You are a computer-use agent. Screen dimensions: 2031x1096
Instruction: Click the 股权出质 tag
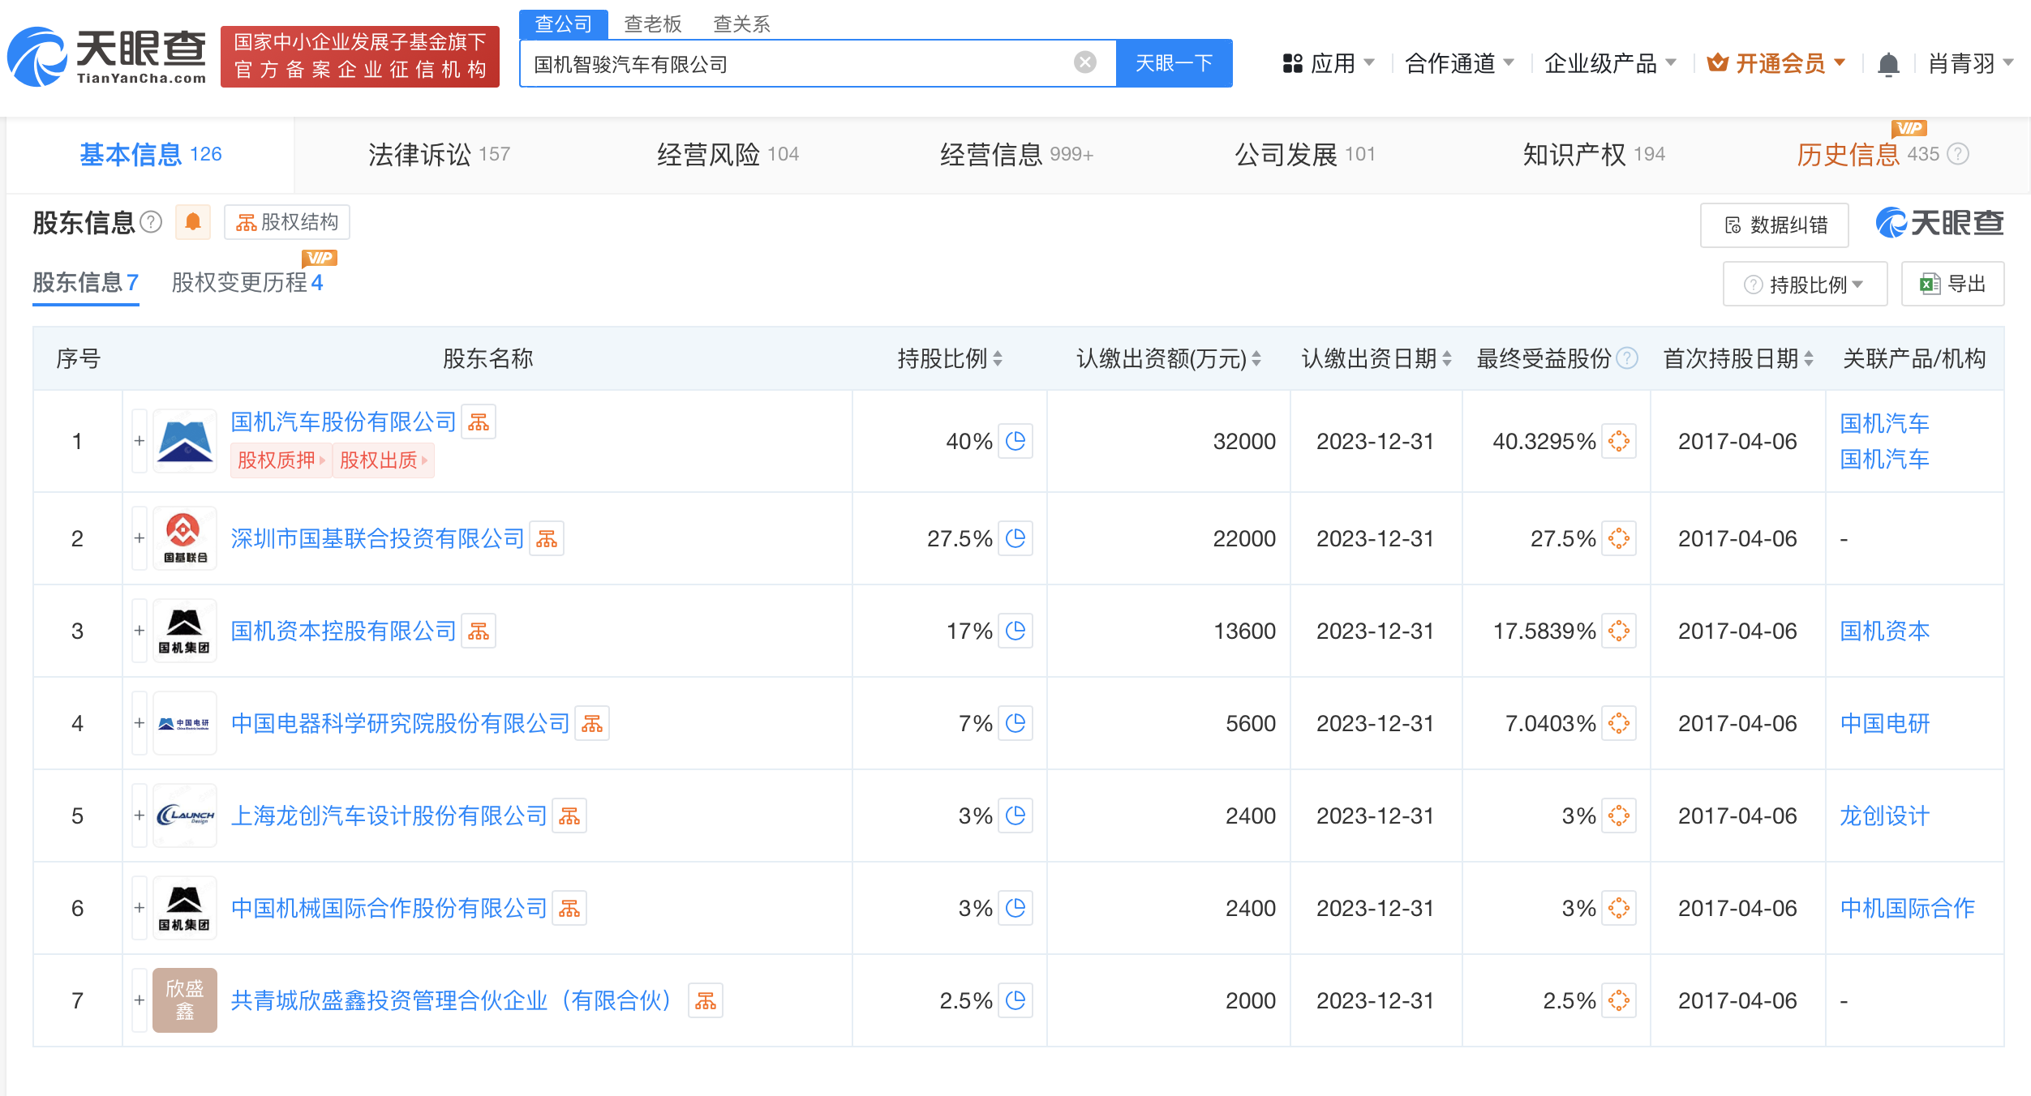[383, 460]
